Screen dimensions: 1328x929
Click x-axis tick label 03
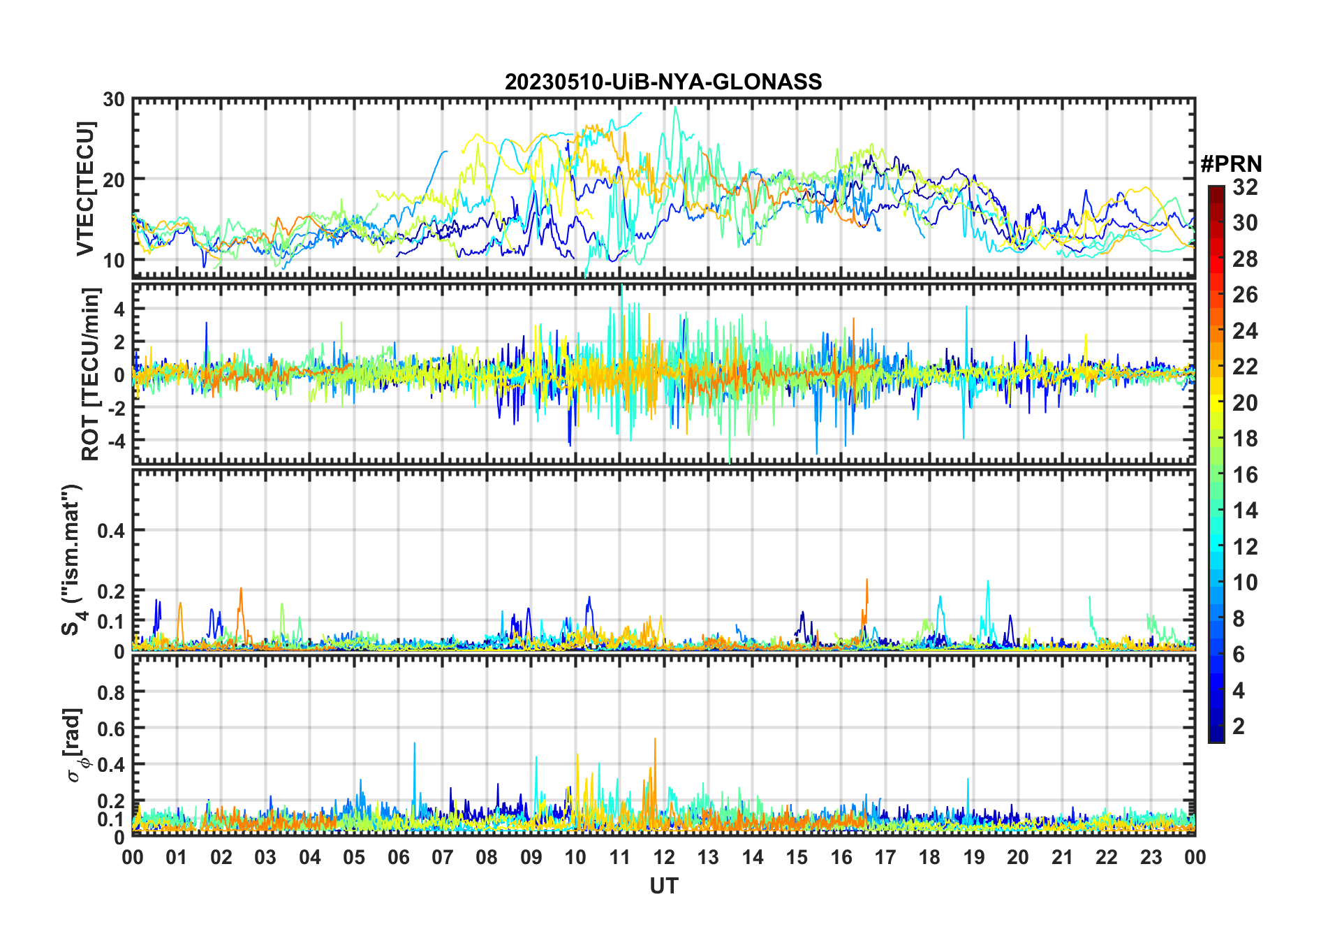point(265,858)
